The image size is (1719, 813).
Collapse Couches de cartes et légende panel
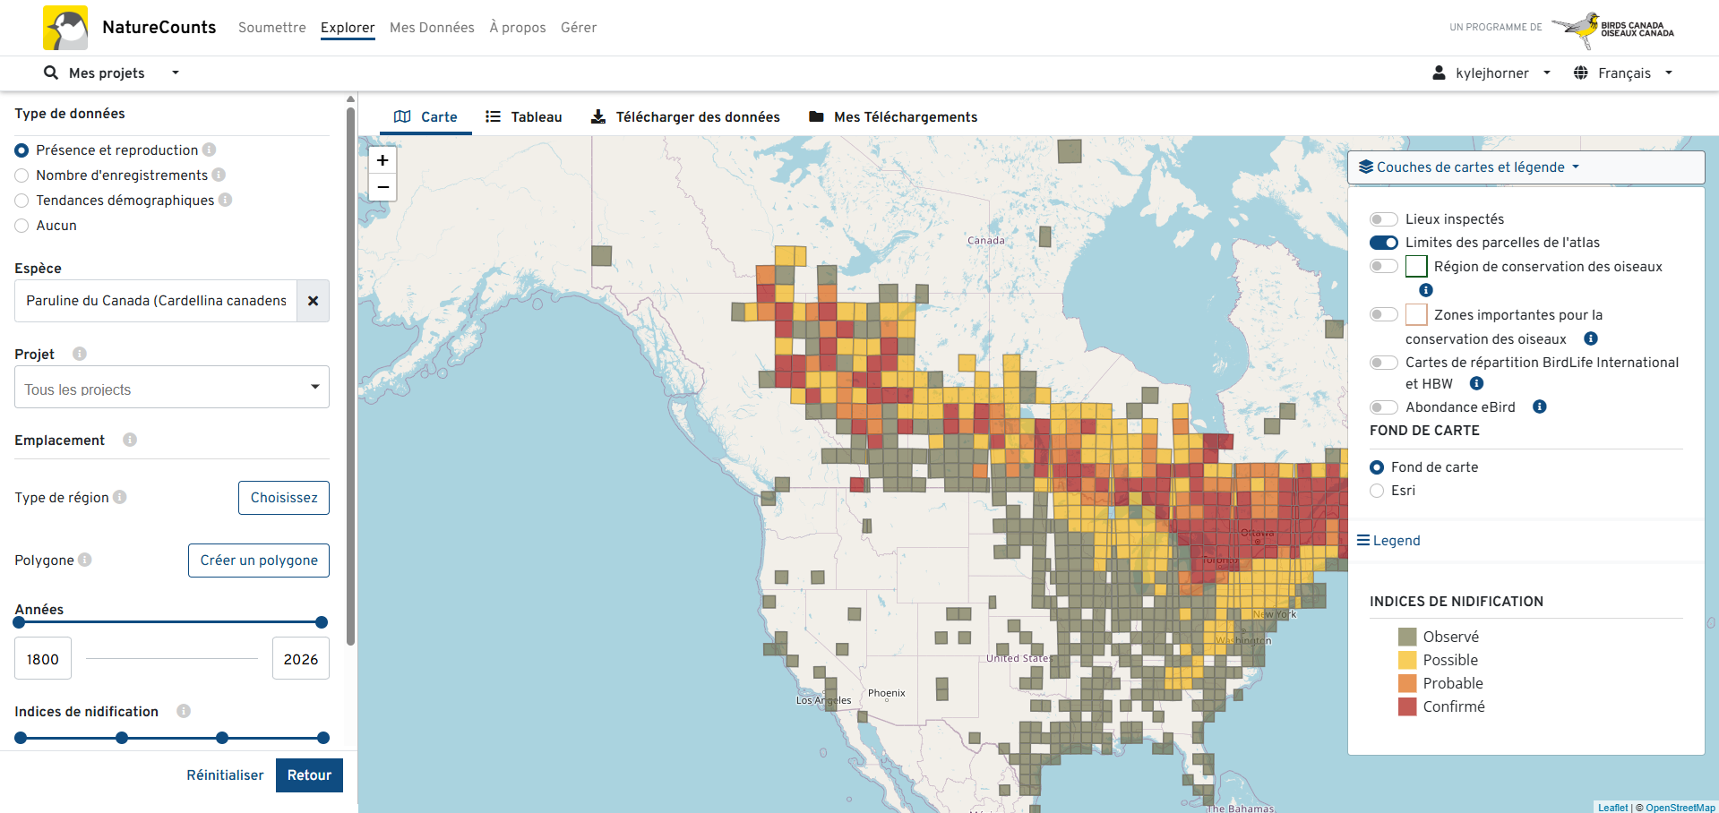click(1469, 167)
